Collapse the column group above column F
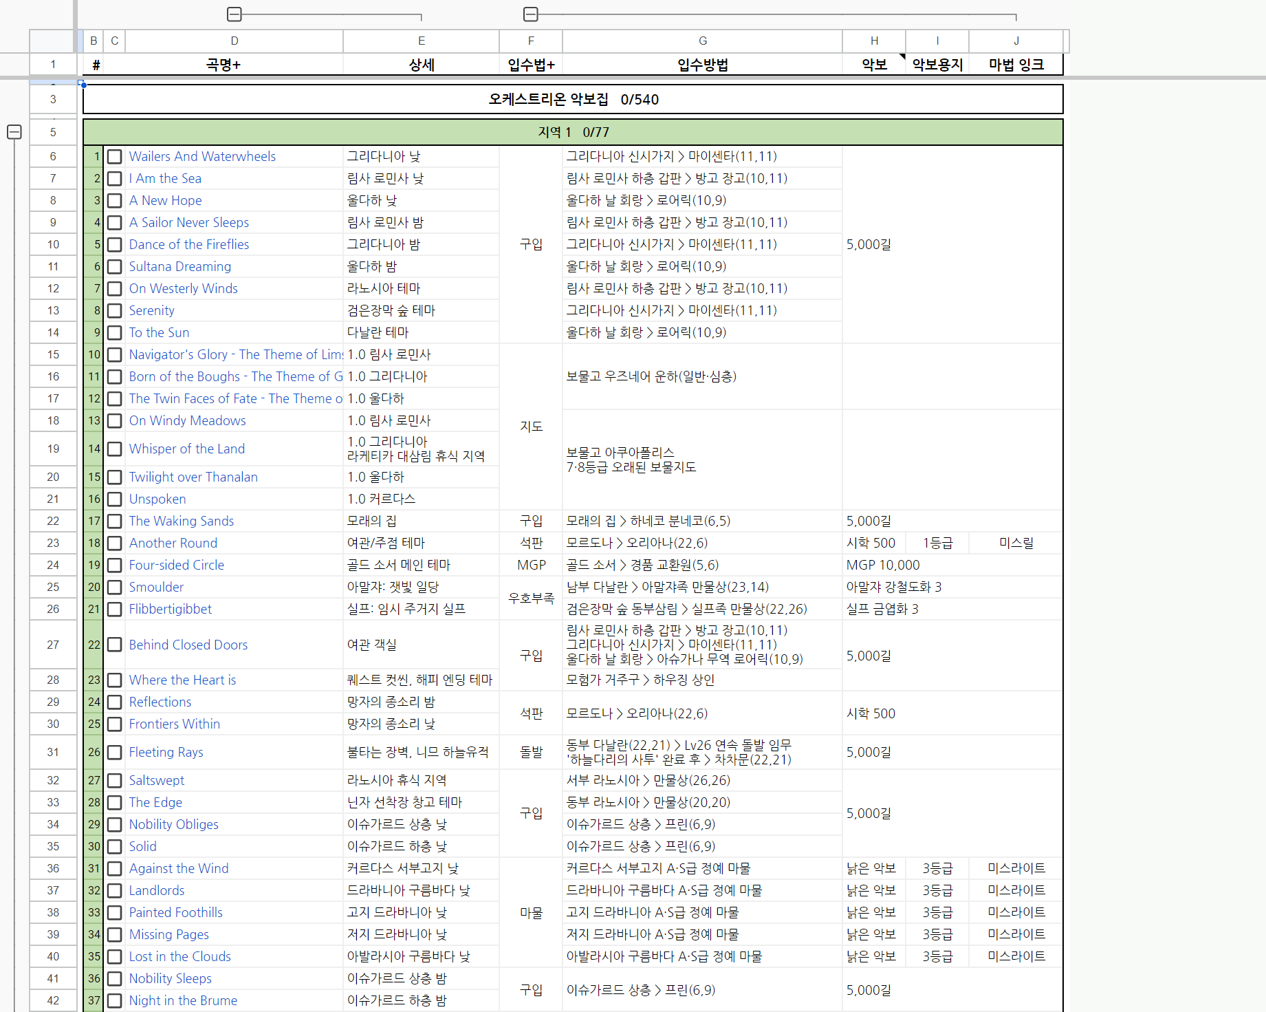The width and height of the screenshot is (1266, 1012). (x=530, y=14)
